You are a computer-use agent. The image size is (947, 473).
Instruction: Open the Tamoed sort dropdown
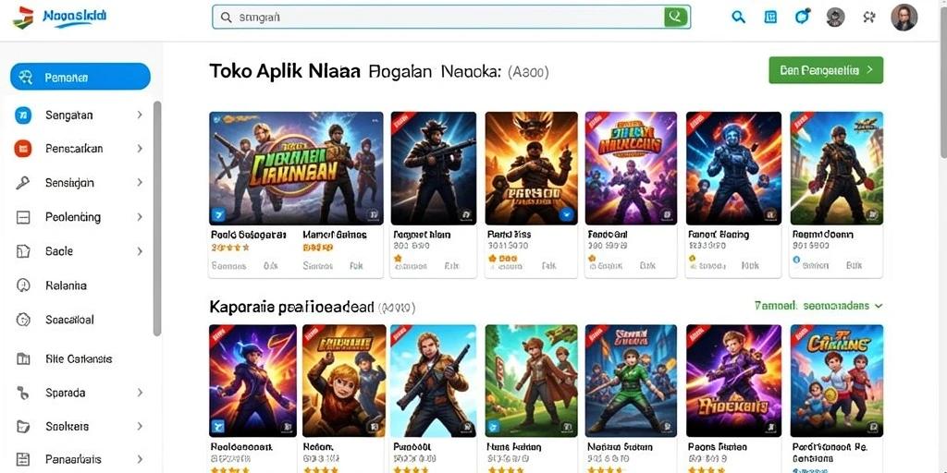818,306
